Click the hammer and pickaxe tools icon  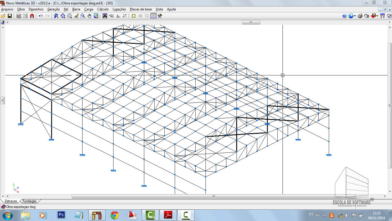pos(160,16)
